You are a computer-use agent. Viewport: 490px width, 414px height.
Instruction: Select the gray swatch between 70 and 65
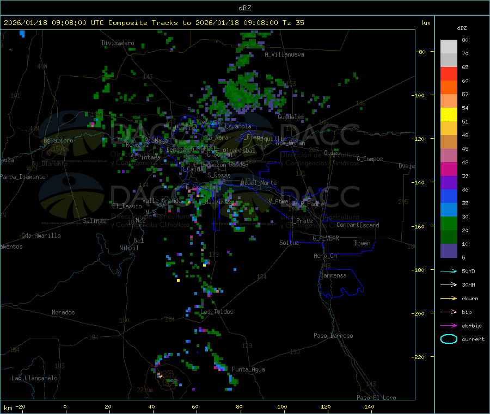(449, 60)
